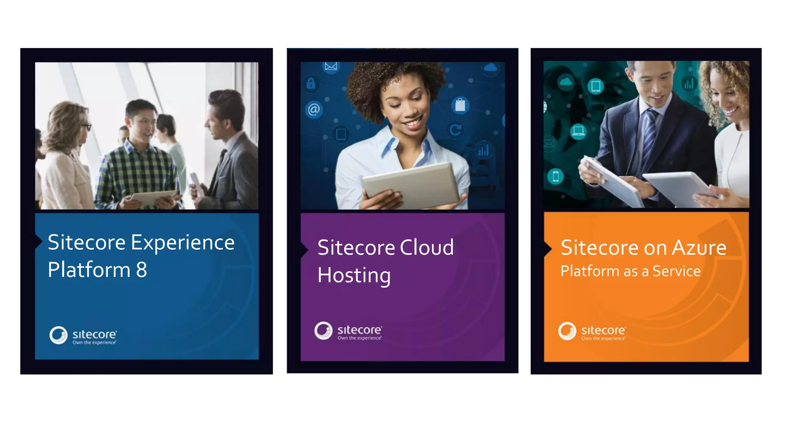786x442 pixels.
Task: Click the envelope icon in Cloud Hosting photo
Action: tap(331, 66)
